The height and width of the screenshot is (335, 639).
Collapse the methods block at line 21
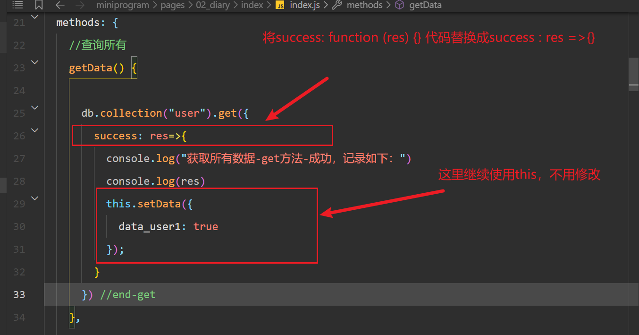click(34, 16)
